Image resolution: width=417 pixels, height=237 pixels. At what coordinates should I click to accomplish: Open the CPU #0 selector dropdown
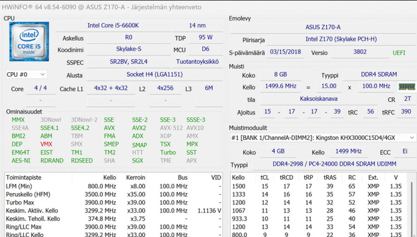coord(27,74)
